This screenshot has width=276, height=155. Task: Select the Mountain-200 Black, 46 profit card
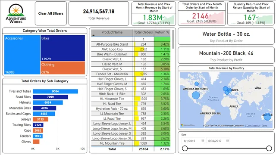point(226,56)
